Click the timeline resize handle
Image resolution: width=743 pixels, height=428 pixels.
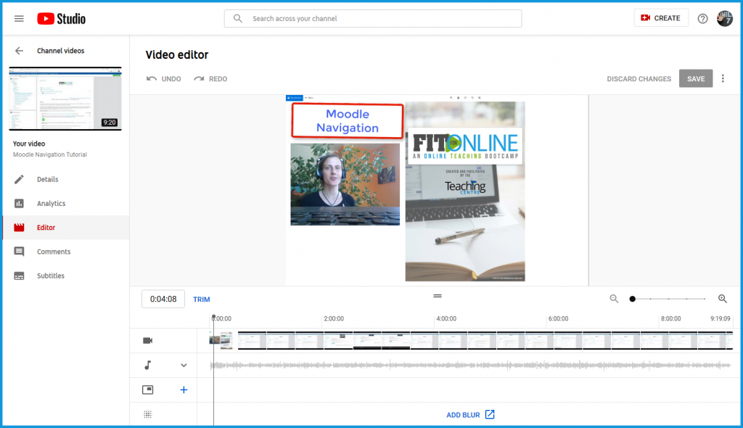pos(438,296)
